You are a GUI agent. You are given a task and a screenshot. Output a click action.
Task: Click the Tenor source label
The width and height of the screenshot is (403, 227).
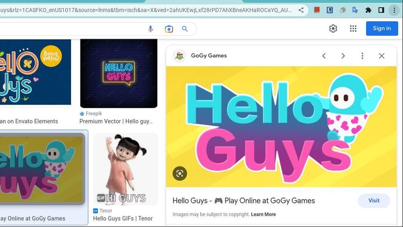[106, 211]
